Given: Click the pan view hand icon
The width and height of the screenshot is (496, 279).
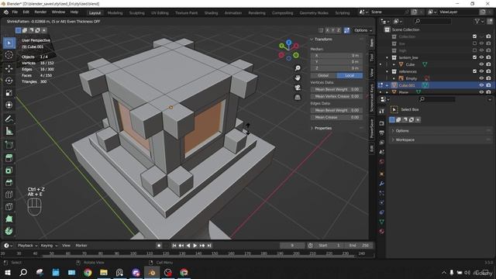Looking at the screenshot, I should pos(298,77).
